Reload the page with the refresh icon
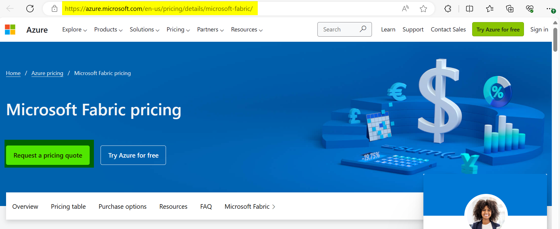Screen dimensions: 560x229 (x=30, y=8)
